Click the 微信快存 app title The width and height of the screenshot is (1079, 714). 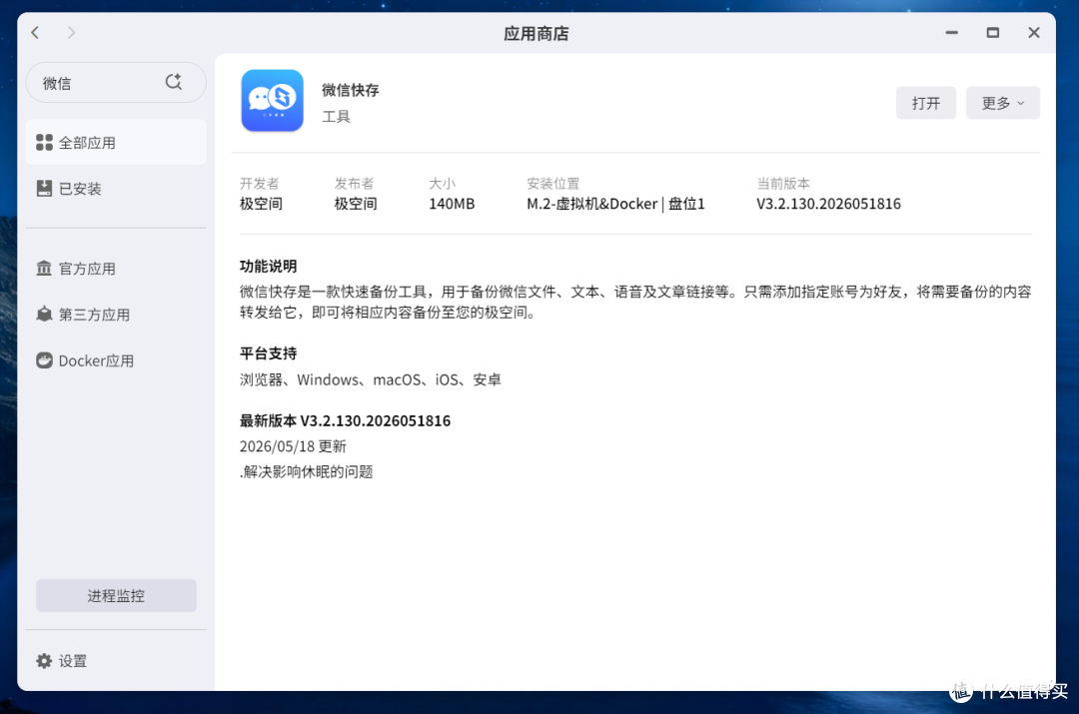(351, 90)
